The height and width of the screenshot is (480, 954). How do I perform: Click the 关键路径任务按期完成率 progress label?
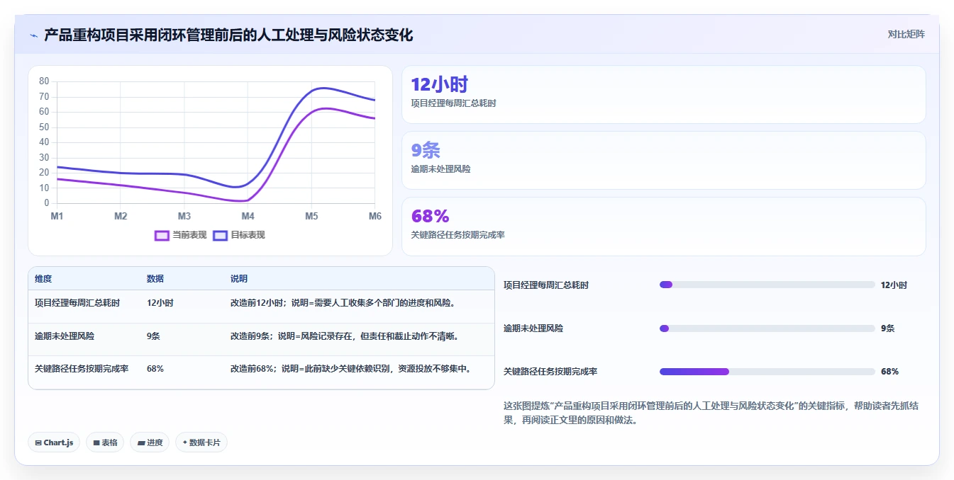[x=550, y=372]
